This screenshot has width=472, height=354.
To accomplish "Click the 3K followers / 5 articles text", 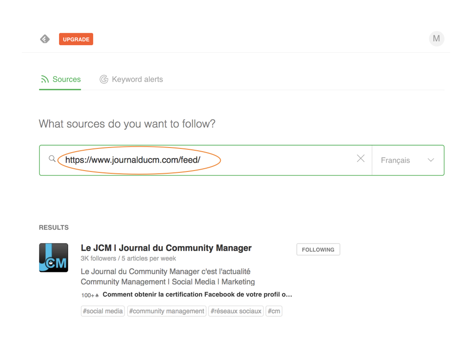I will click(128, 258).
